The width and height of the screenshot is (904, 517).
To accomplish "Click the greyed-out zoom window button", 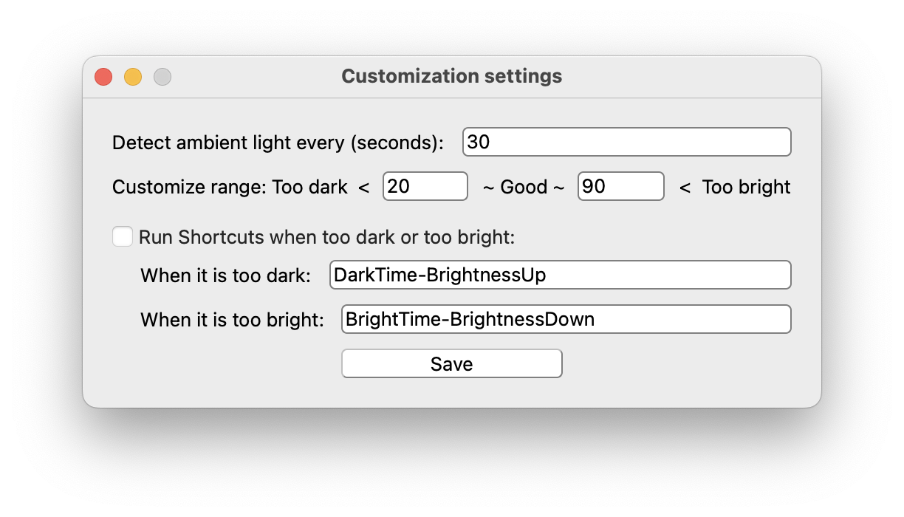I will (162, 77).
